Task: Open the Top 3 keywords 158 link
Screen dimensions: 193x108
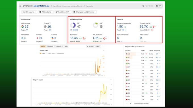Action: 123,30
